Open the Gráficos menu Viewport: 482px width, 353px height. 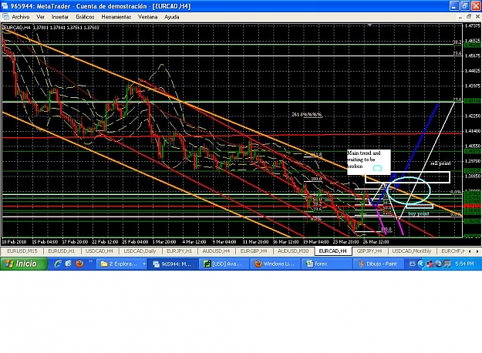point(85,17)
